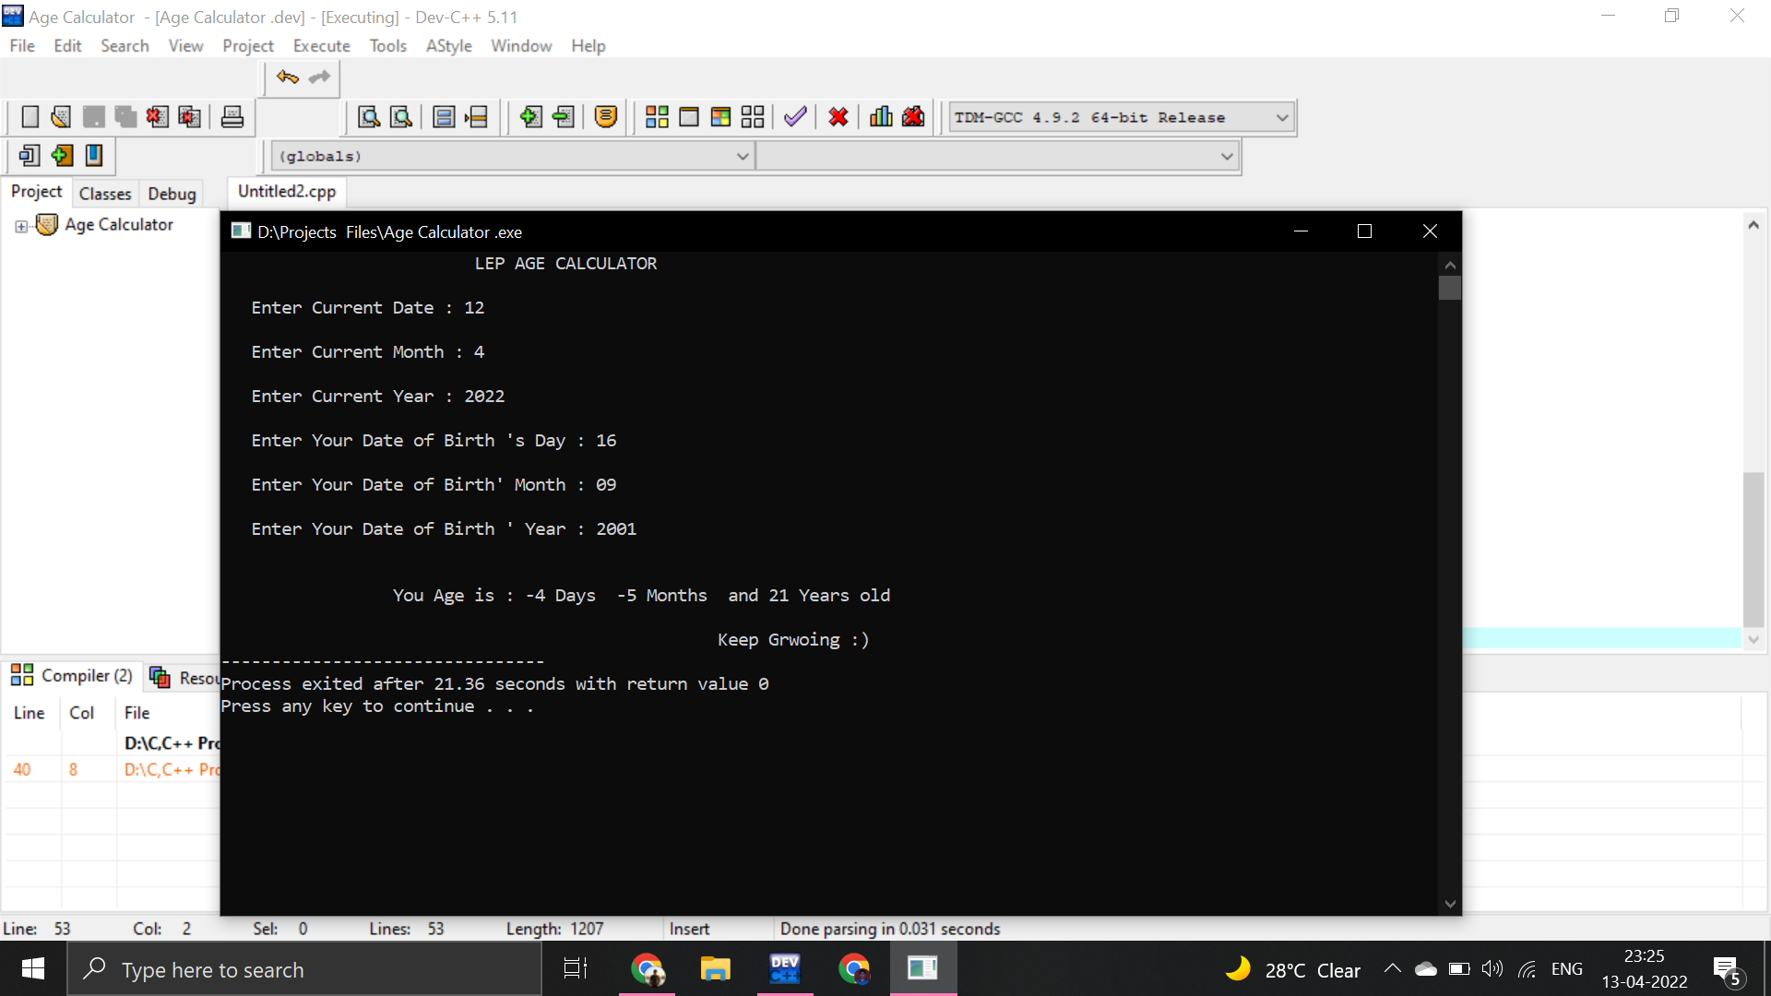Open the Dev-C++ icon on the taskbar

coord(783,969)
